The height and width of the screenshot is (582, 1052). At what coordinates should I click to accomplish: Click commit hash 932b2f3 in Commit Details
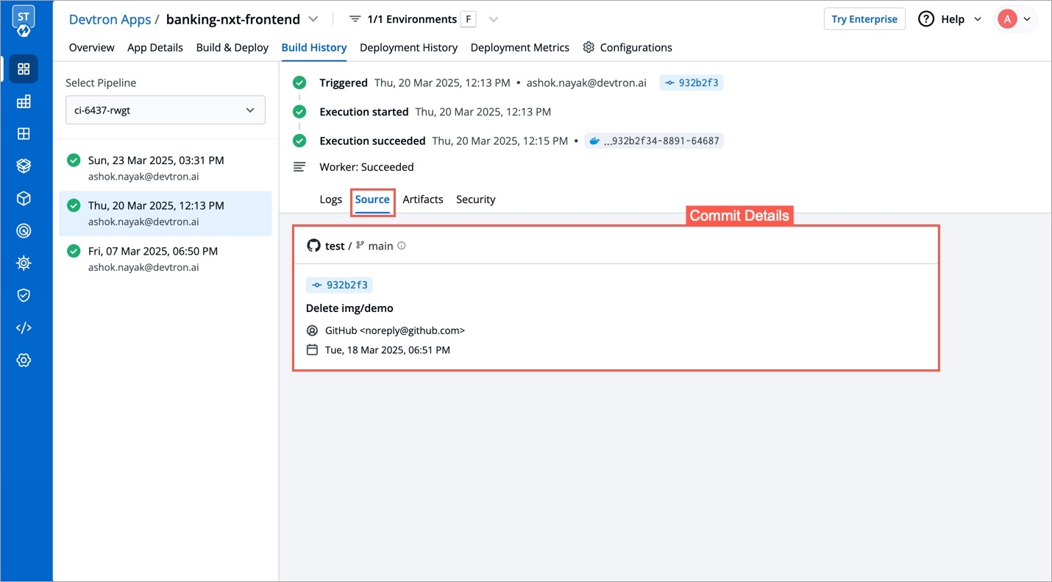[339, 285]
